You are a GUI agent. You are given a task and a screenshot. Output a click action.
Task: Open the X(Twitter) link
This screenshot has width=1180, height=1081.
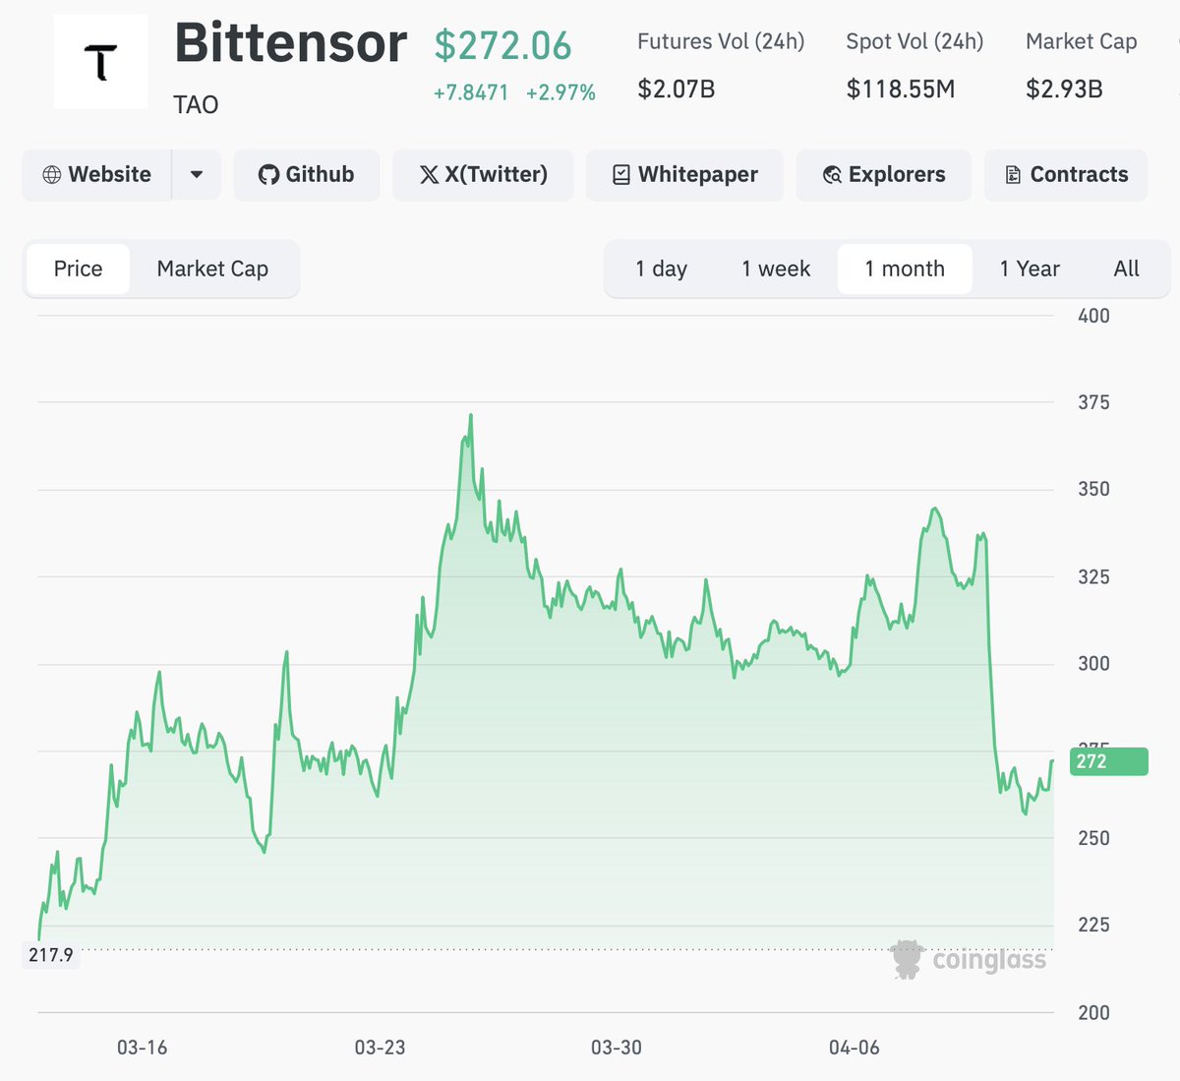click(483, 175)
